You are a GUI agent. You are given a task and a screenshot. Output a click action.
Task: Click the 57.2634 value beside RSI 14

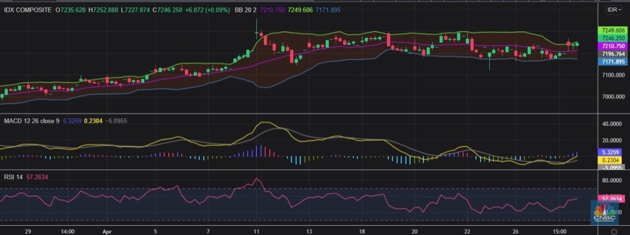pos(36,177)
